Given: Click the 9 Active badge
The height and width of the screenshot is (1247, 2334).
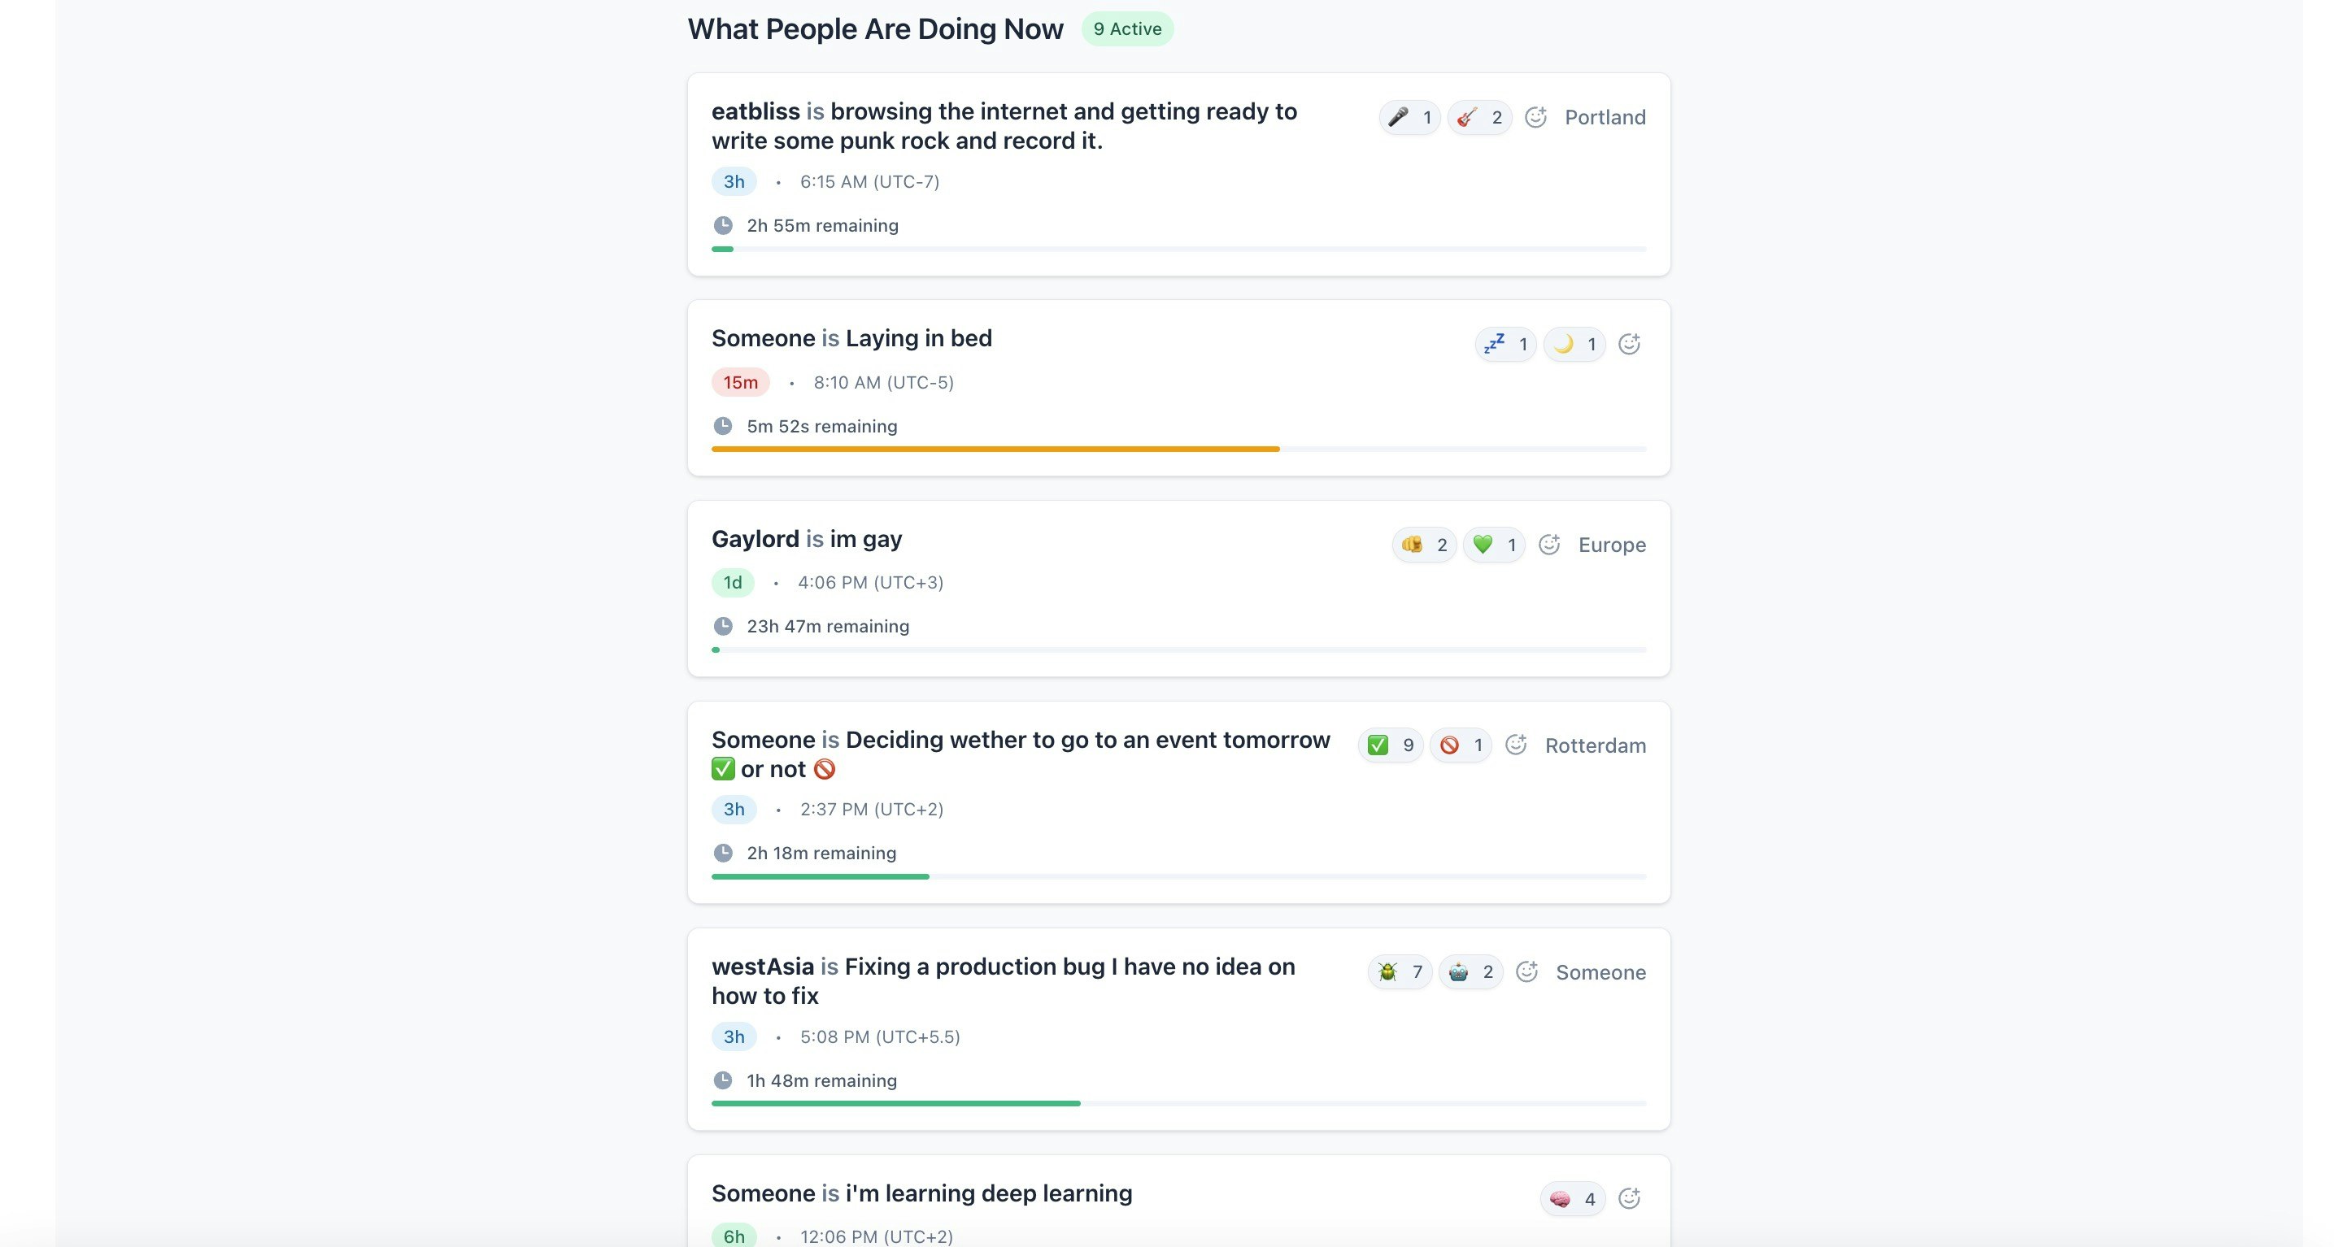Looking at the screenshot, I should coord(1127,29).
